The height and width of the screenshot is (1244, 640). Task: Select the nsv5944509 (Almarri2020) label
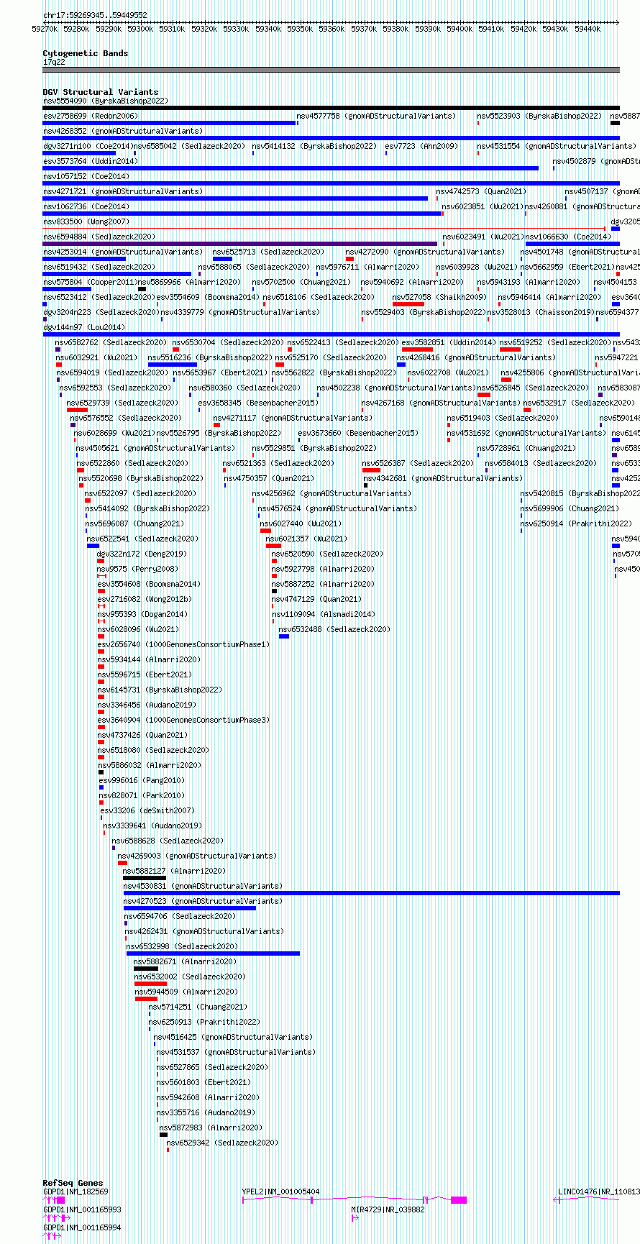[187, 992]
